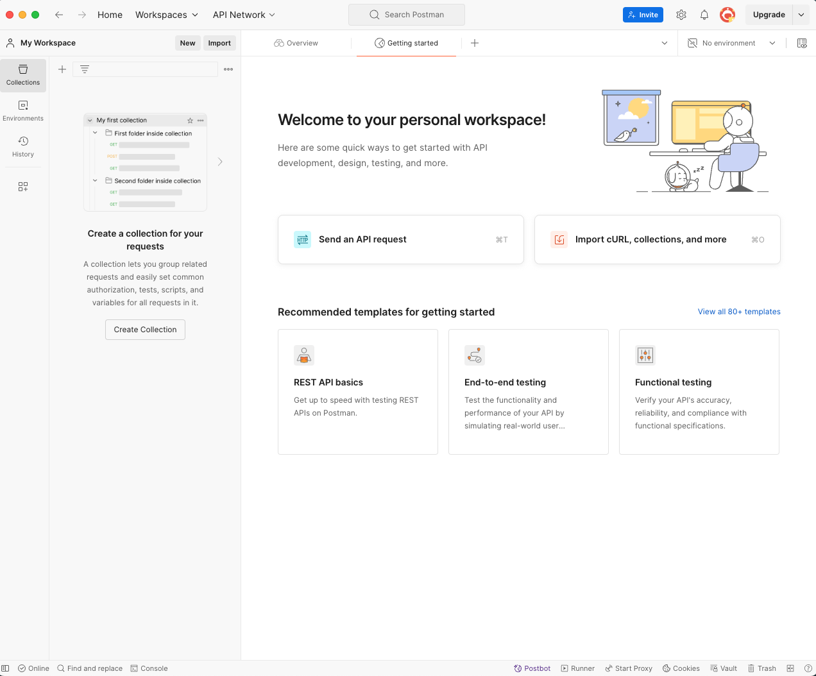The image size is (816, 676).
Task: Toggle two-pane layout icon in status bar
Action: tap(790, 668)
